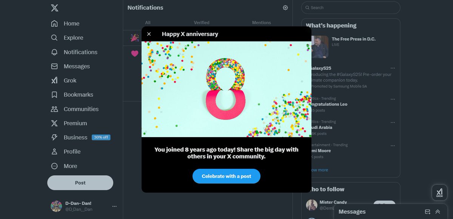Image resolution: width=453 pixels, height=219 pixels.
Task: Click the Explore magnifier icon
Action: [54, 38]
